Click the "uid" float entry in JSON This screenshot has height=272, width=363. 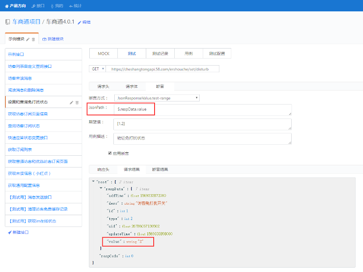pos(133,226)
